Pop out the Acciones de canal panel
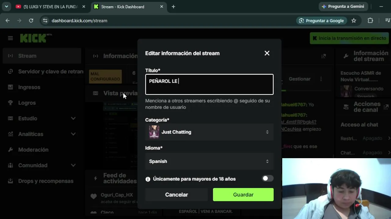The height and width of the screenshot is (219, 391). click(x=386, y=107)
